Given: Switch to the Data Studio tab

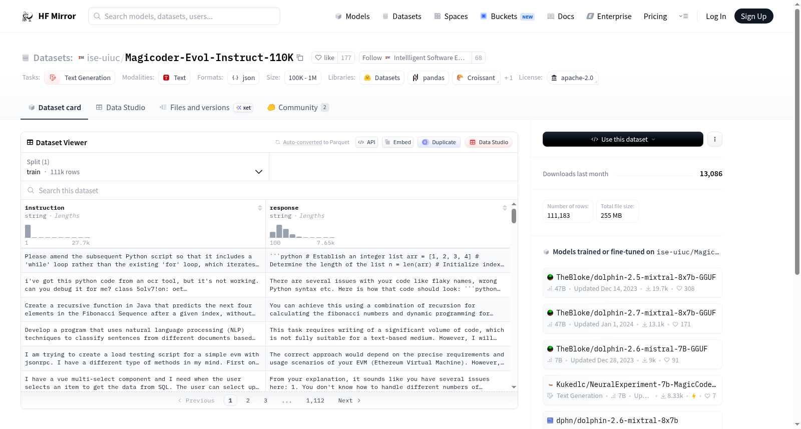Looking at the screenshot, I should click(121, 108).
